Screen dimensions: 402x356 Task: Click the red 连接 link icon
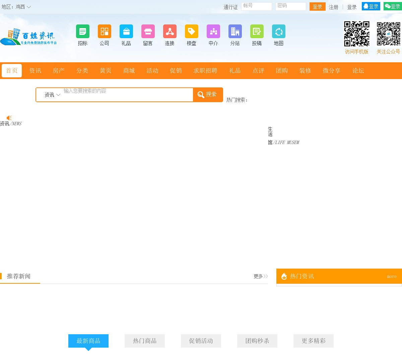tap(170, 31)
